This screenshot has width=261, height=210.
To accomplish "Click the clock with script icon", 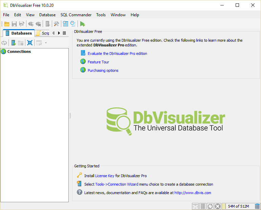I will coord(73,24).
